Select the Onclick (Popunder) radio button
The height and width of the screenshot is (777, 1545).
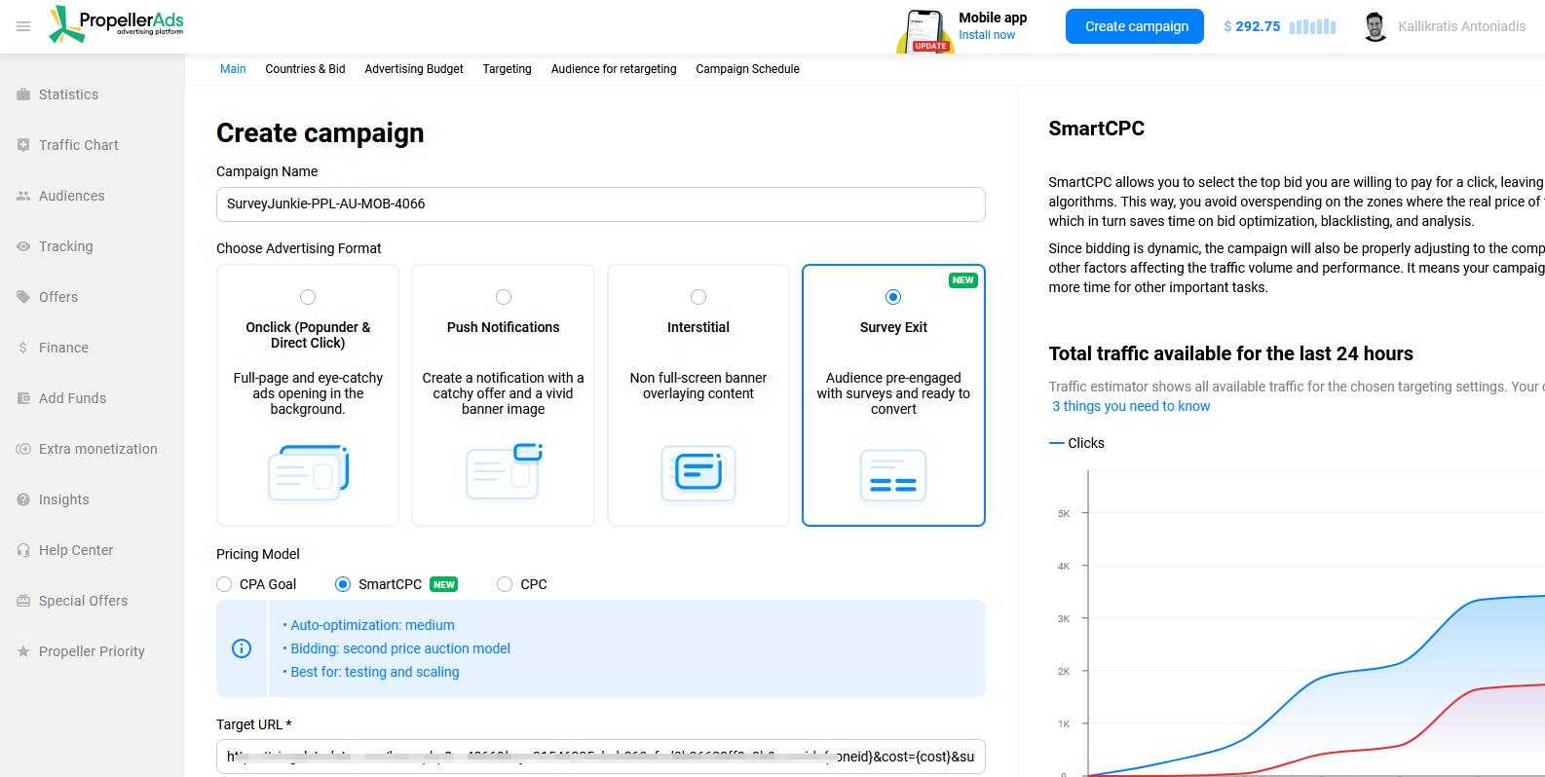pyautogui.click(x=308, y=297)
